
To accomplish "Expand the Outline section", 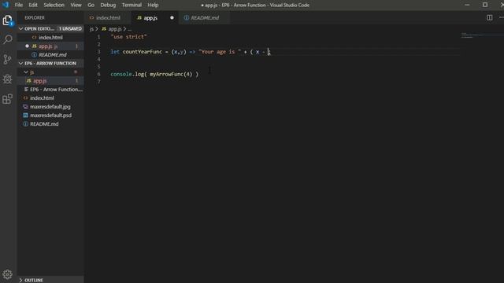I will (50, 280).
